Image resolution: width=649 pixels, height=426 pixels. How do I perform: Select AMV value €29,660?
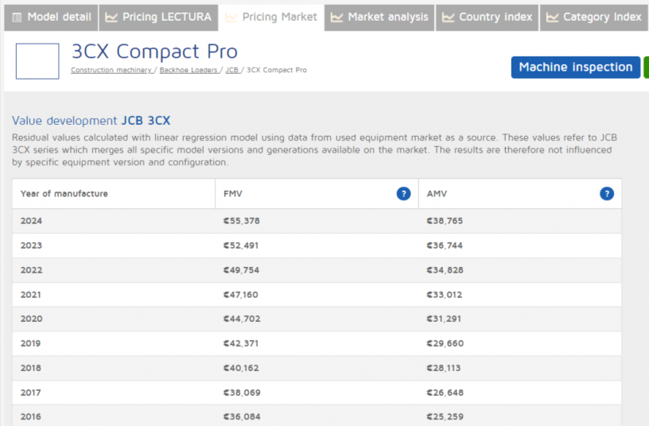click(445, 343)
